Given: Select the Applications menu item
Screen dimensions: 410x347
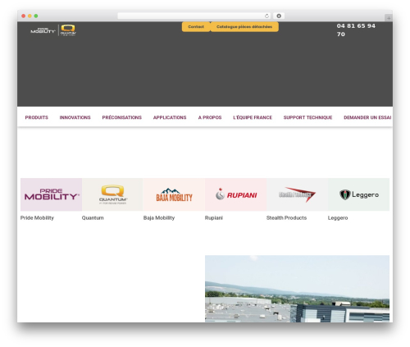Looking at the screenshot, I should tap(170, 117).
